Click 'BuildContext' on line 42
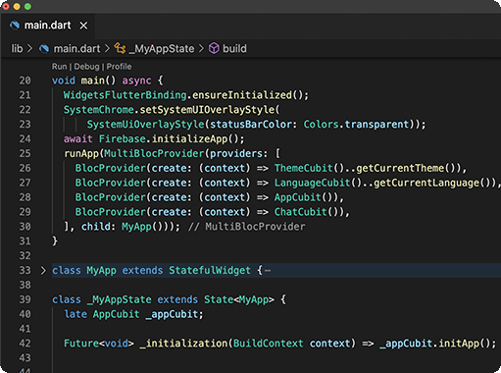Screen dimensions: 501x373 [269, 344]
